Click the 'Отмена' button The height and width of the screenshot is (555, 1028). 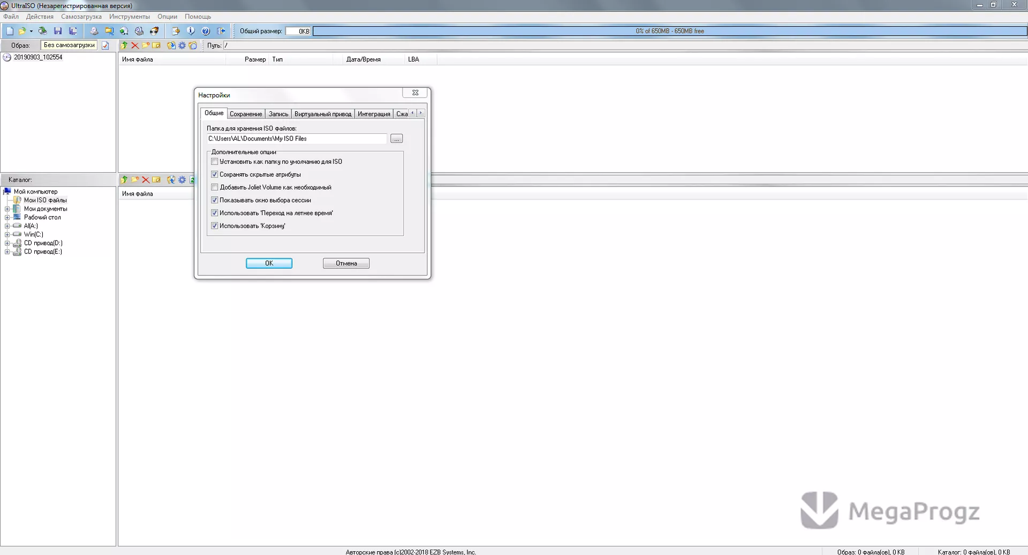[x=346, y=263]
